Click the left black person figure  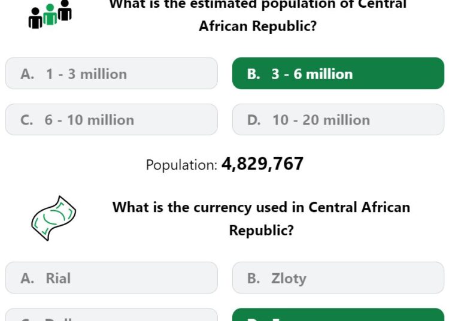35,19
